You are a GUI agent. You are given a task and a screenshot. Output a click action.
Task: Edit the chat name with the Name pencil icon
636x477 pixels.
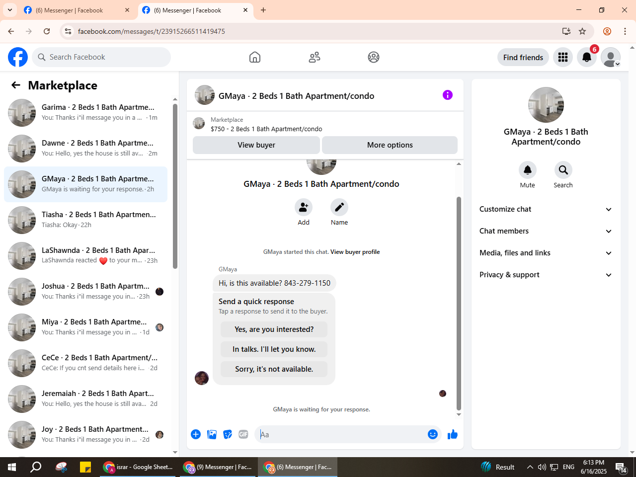point(339,207)
